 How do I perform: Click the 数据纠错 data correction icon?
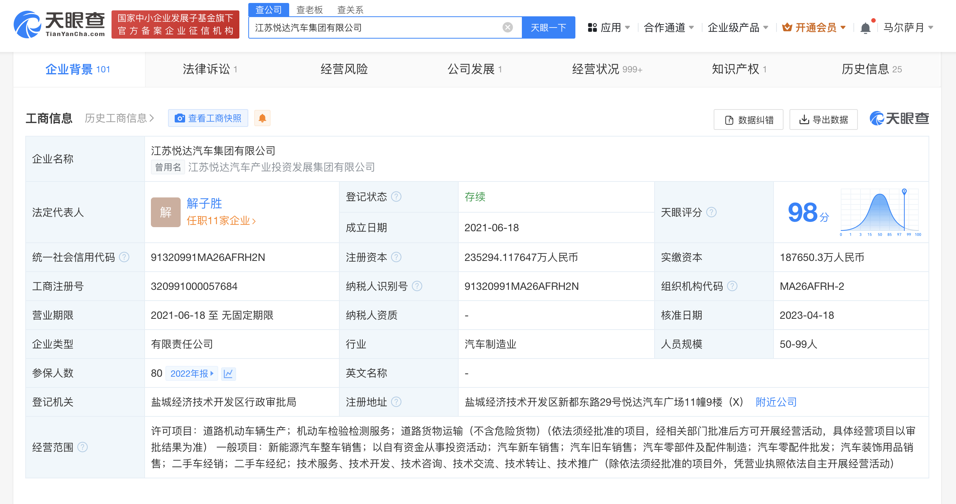[729, 120]
